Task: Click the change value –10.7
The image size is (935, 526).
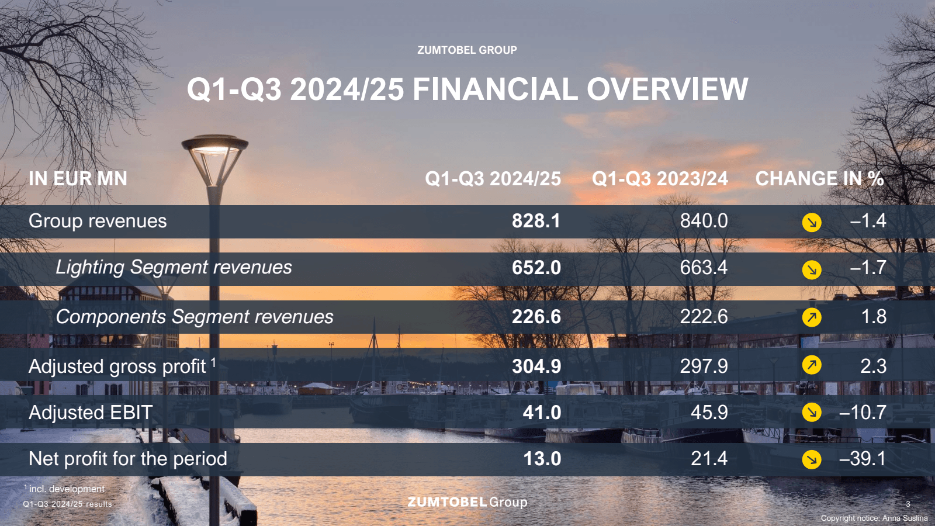Action: [863, 413]
